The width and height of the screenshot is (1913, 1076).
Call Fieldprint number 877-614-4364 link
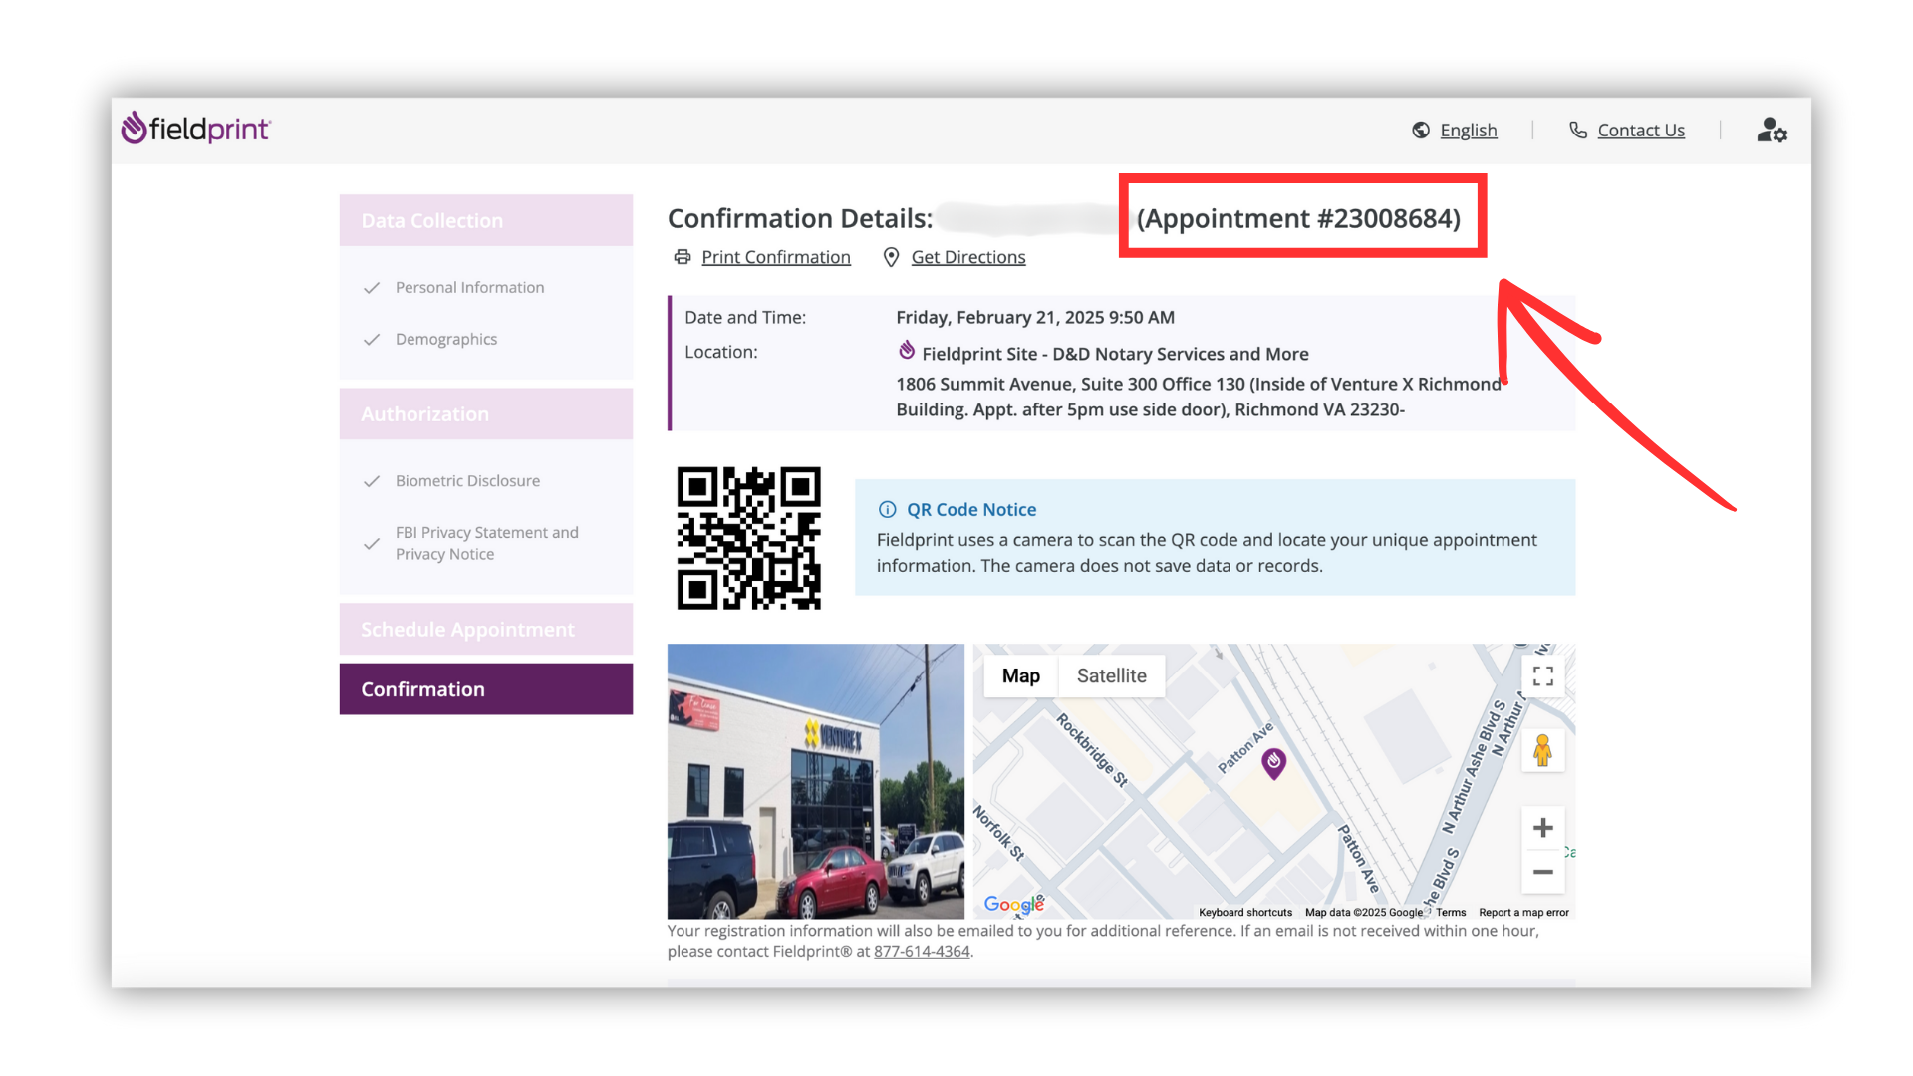click(922, 952)
